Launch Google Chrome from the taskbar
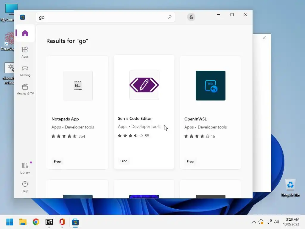Screen dimensions: 305x229 tap(36, 222)
